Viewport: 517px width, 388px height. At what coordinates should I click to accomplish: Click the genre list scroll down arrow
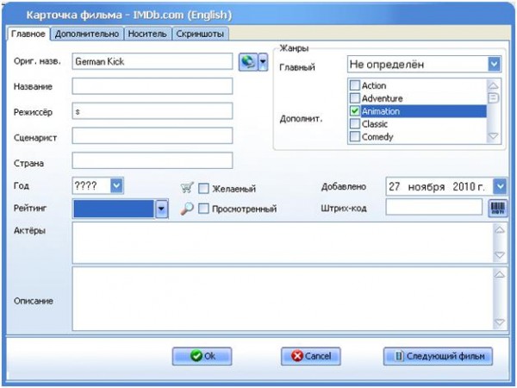(x=493, y=136)
